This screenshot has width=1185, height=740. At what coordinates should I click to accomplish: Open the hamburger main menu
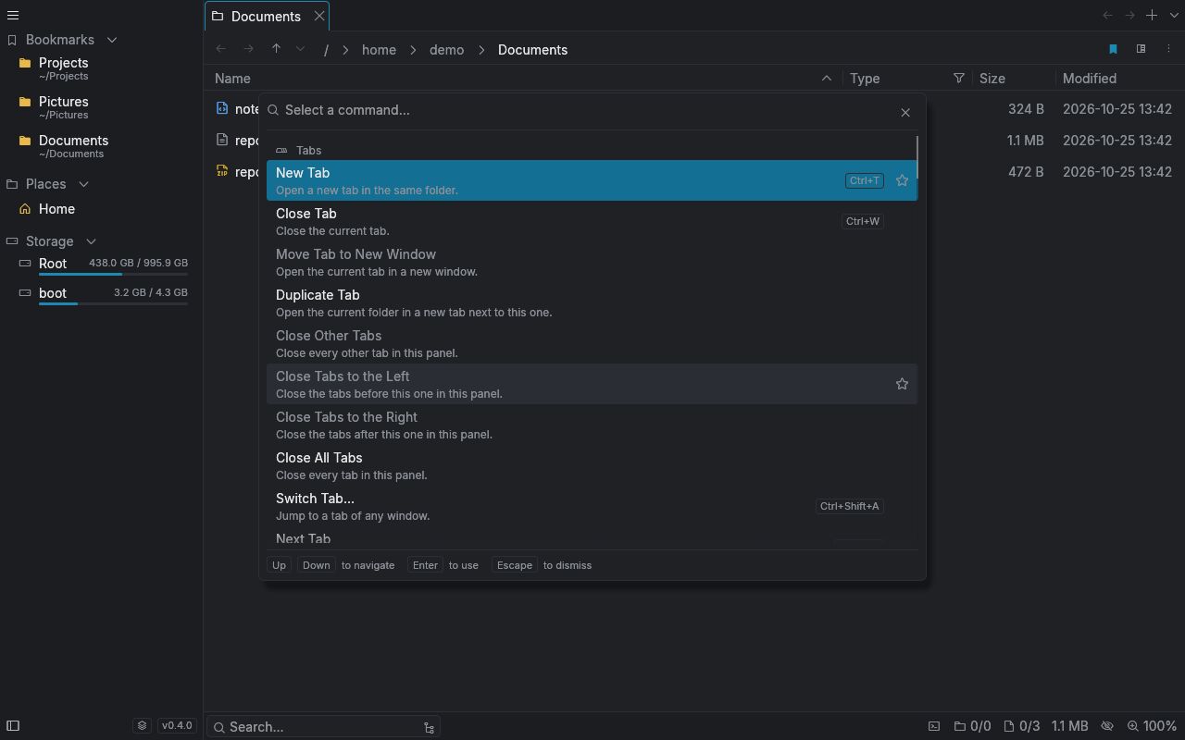click(x=13, y=16)
